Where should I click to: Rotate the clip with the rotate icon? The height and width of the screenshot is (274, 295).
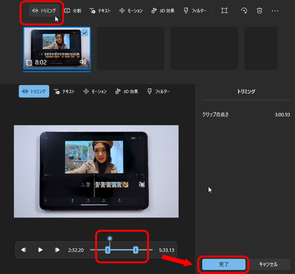click(x=244, y=11)
